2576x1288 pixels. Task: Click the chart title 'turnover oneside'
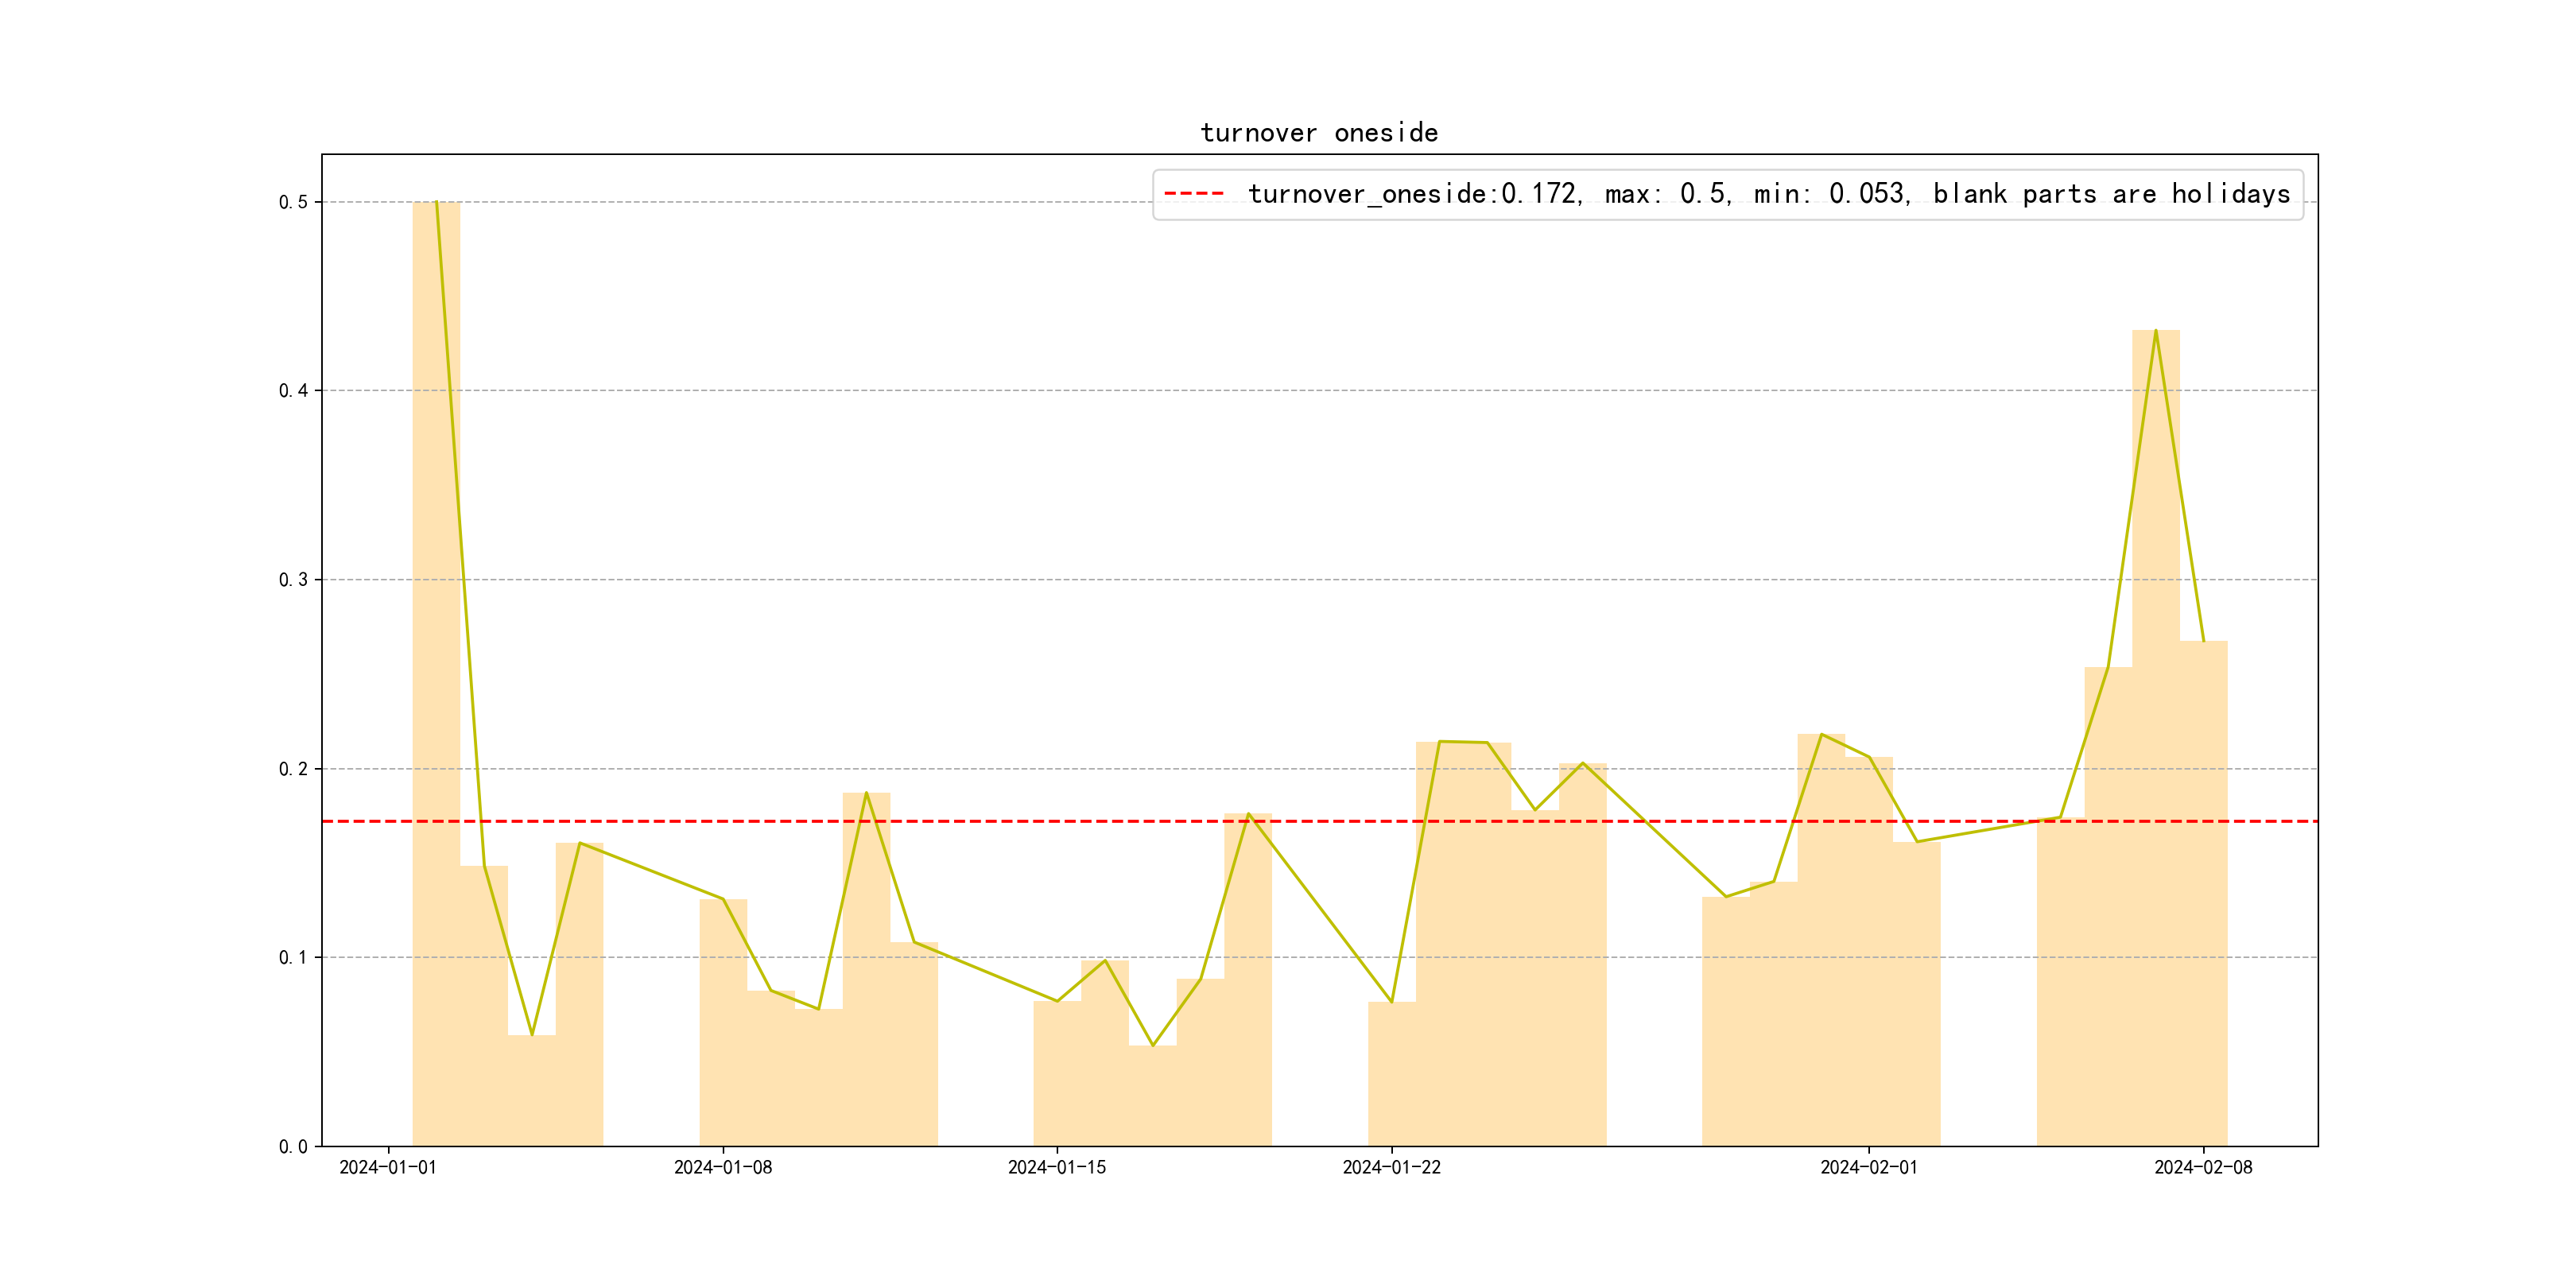click(x=1319, y=133)
